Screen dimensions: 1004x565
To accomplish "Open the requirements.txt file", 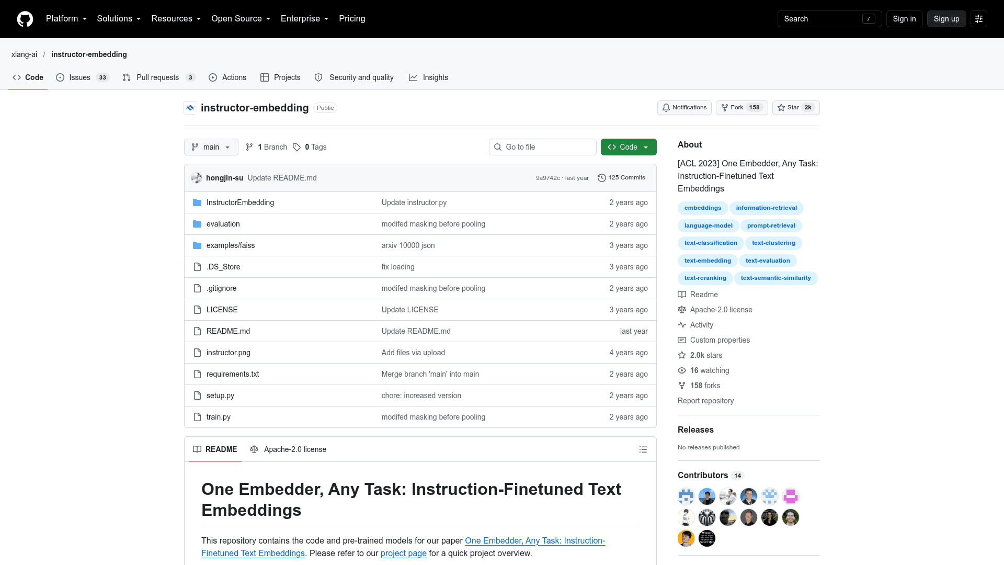I will coord(233,374).
